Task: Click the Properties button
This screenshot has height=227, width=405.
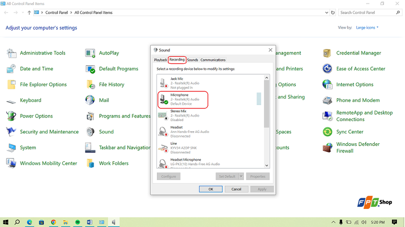Action: pos(258,177)
